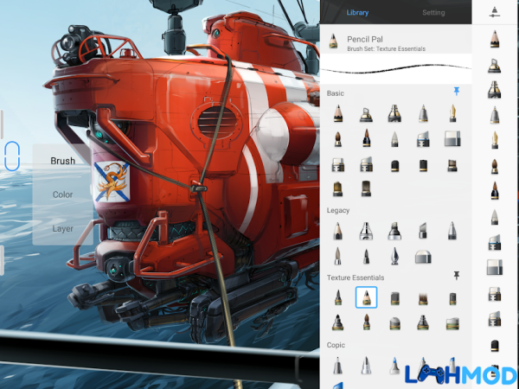Click the highlighted Pencil Pal brush
519x389 pixels.
366,297
